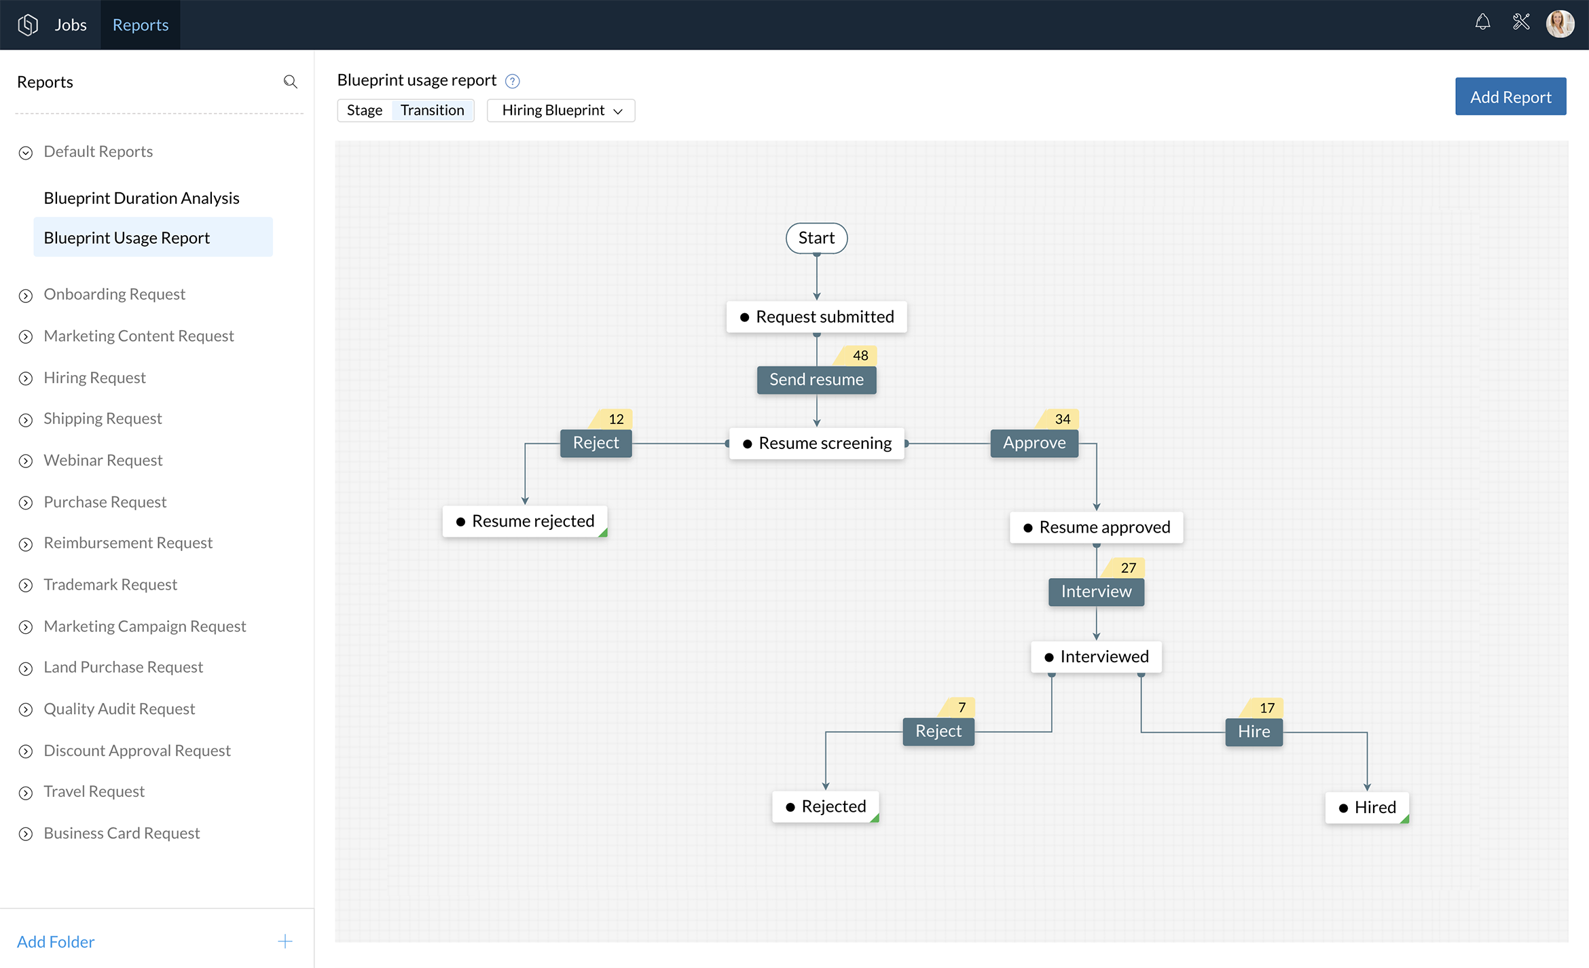Click the Reject transition with count 7
Screen dimensions: 1589x968
[x=938, y=732]
